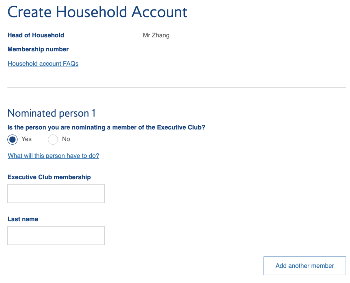Select the Yes radio button

pyautogui.click(x=13, y=140)
